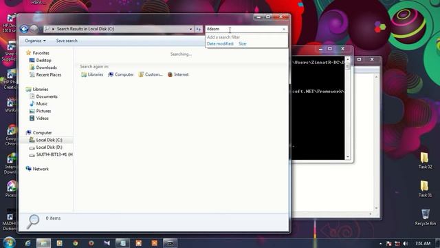Open the Task 02 folder on desktop
Screen dimensions: 440x248
(x=425, y=161)
